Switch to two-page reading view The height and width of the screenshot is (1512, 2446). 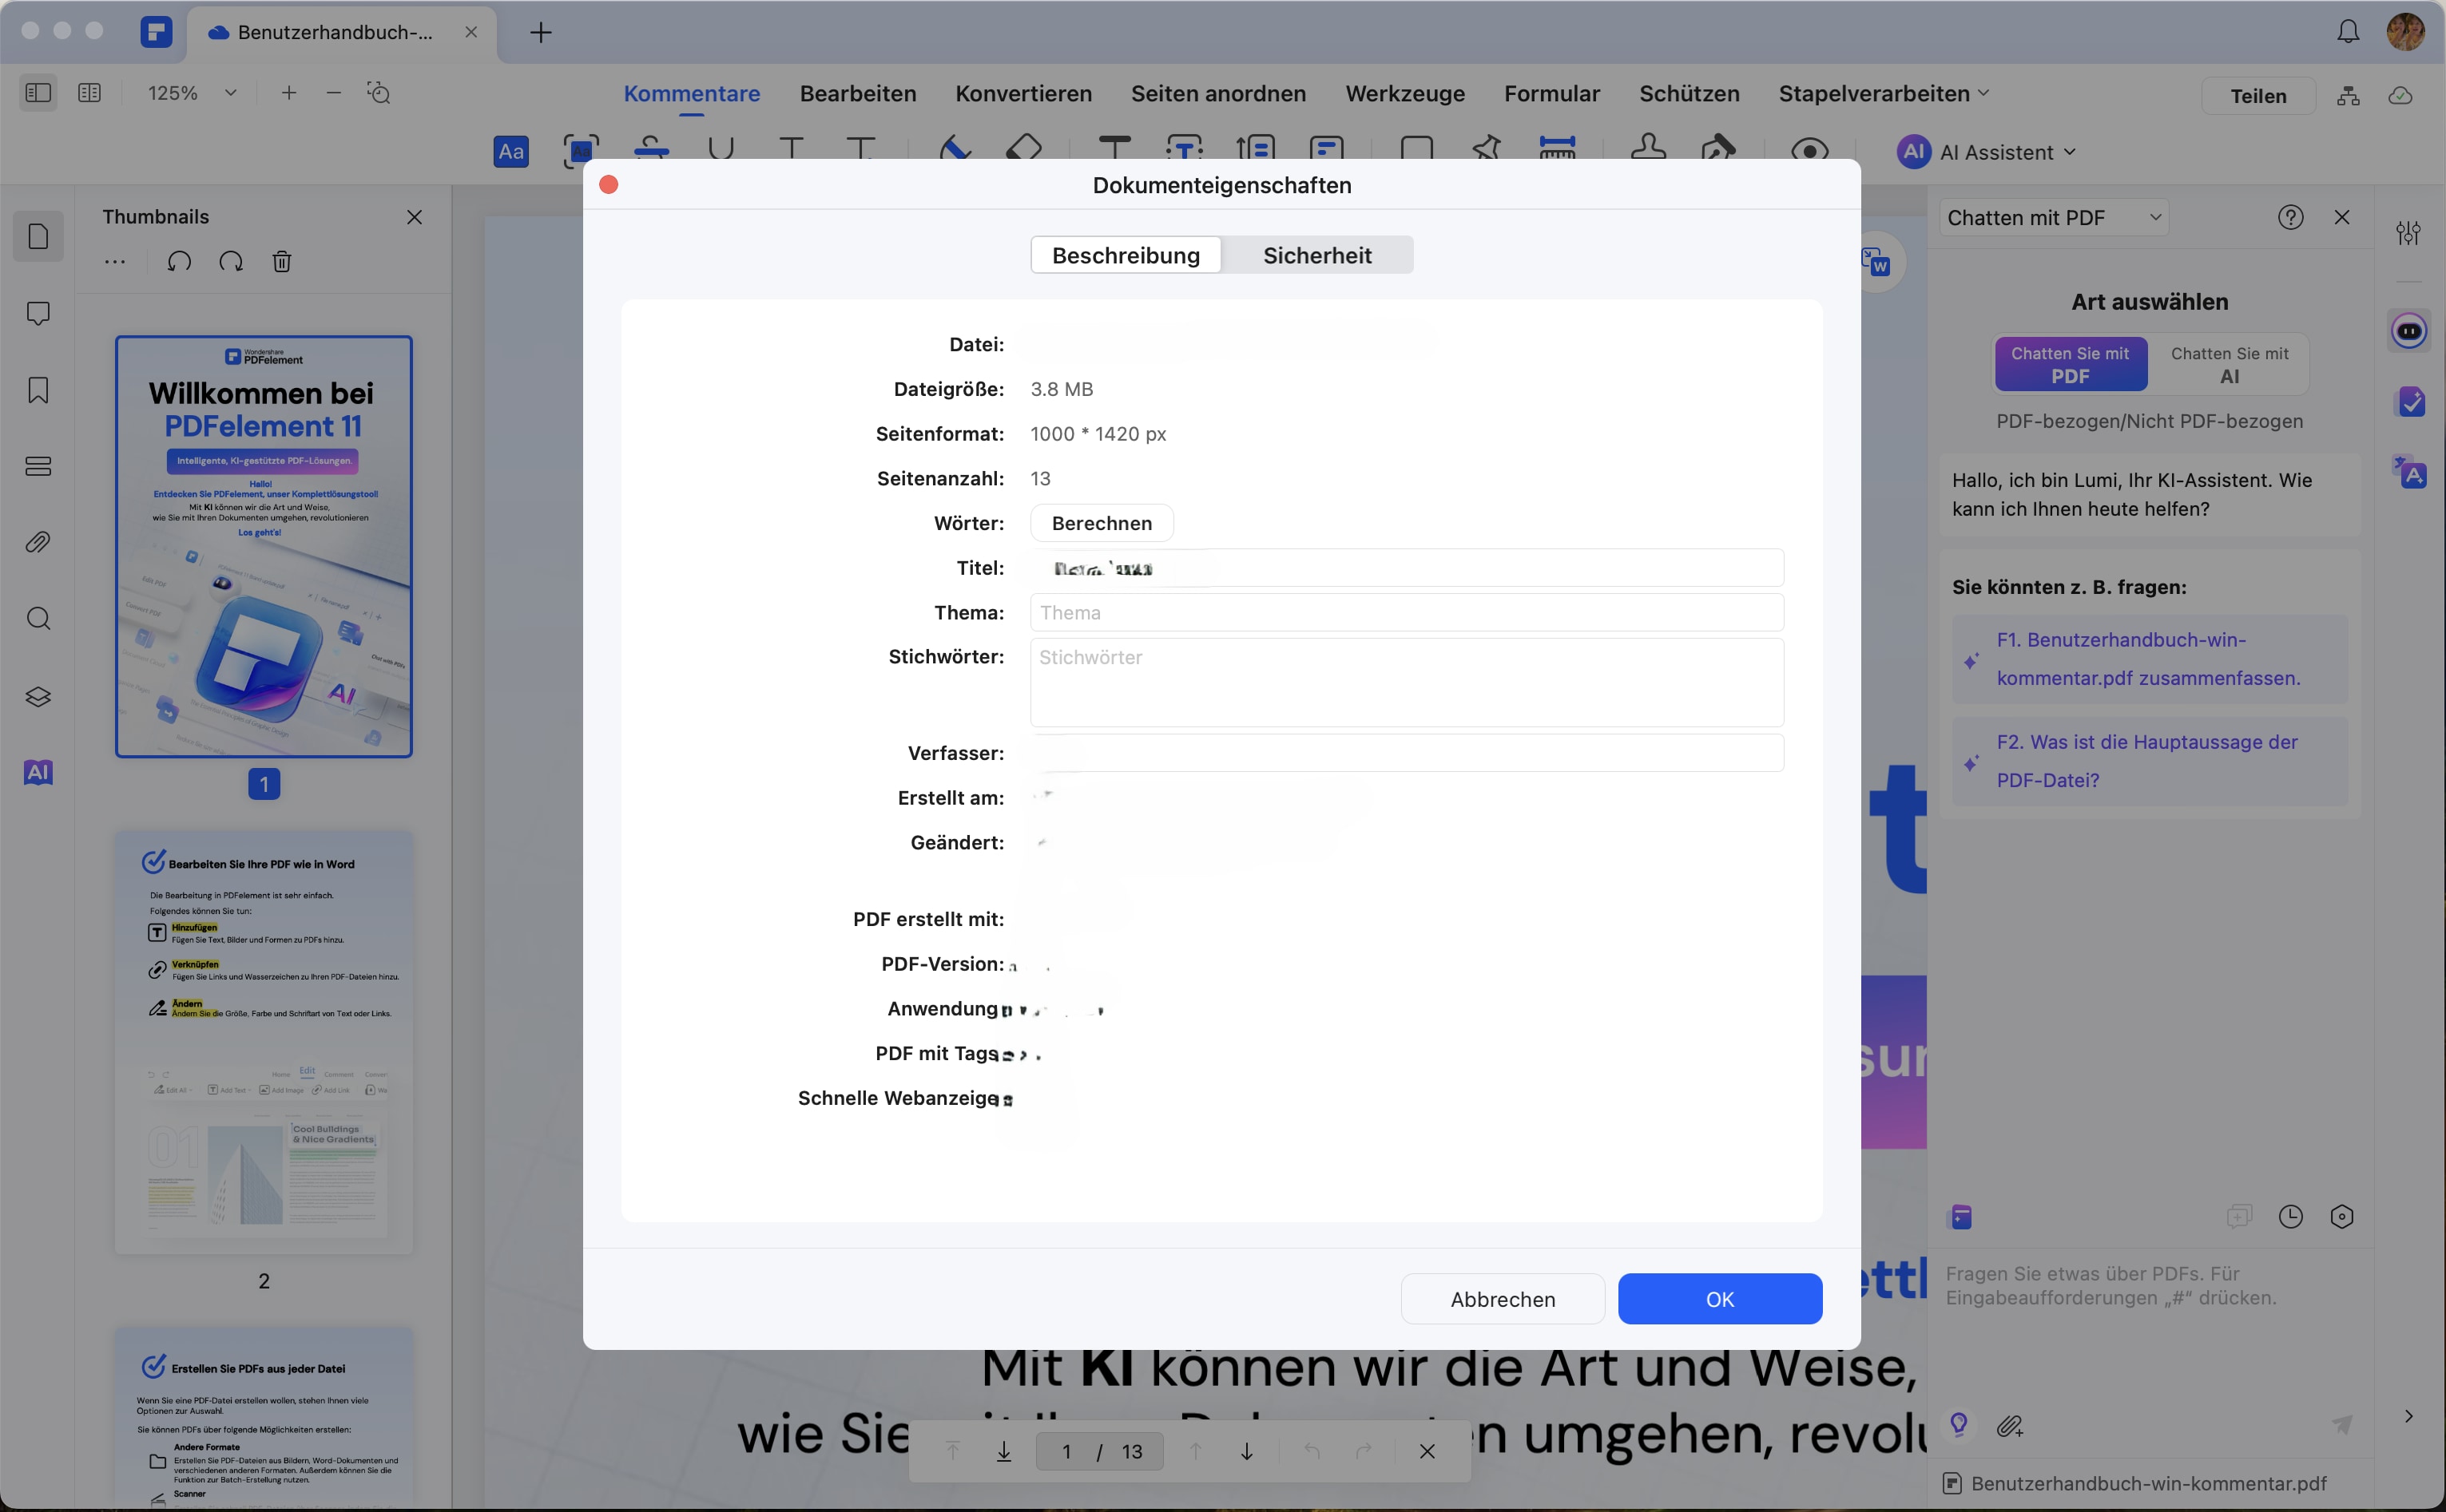89,93
